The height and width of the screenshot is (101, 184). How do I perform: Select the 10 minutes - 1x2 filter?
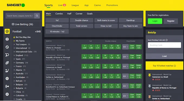(57, 31)
